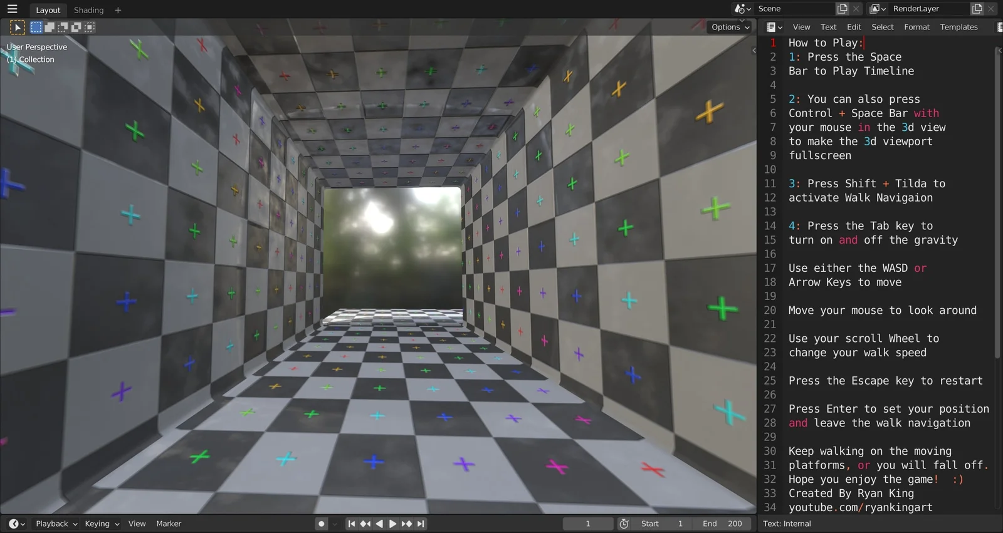
Task: Open the text editor Edit menu
Action: (854, 27)
